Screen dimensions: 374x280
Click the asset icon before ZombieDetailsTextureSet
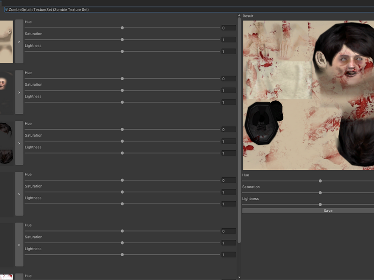pos(7,9)
